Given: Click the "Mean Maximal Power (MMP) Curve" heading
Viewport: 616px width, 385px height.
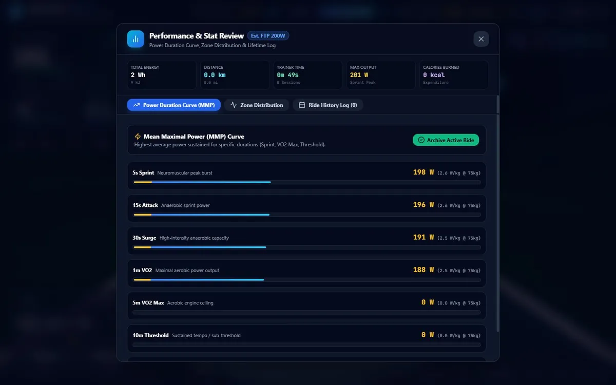Looking at the screenshot, I should (x=194, y=137).
